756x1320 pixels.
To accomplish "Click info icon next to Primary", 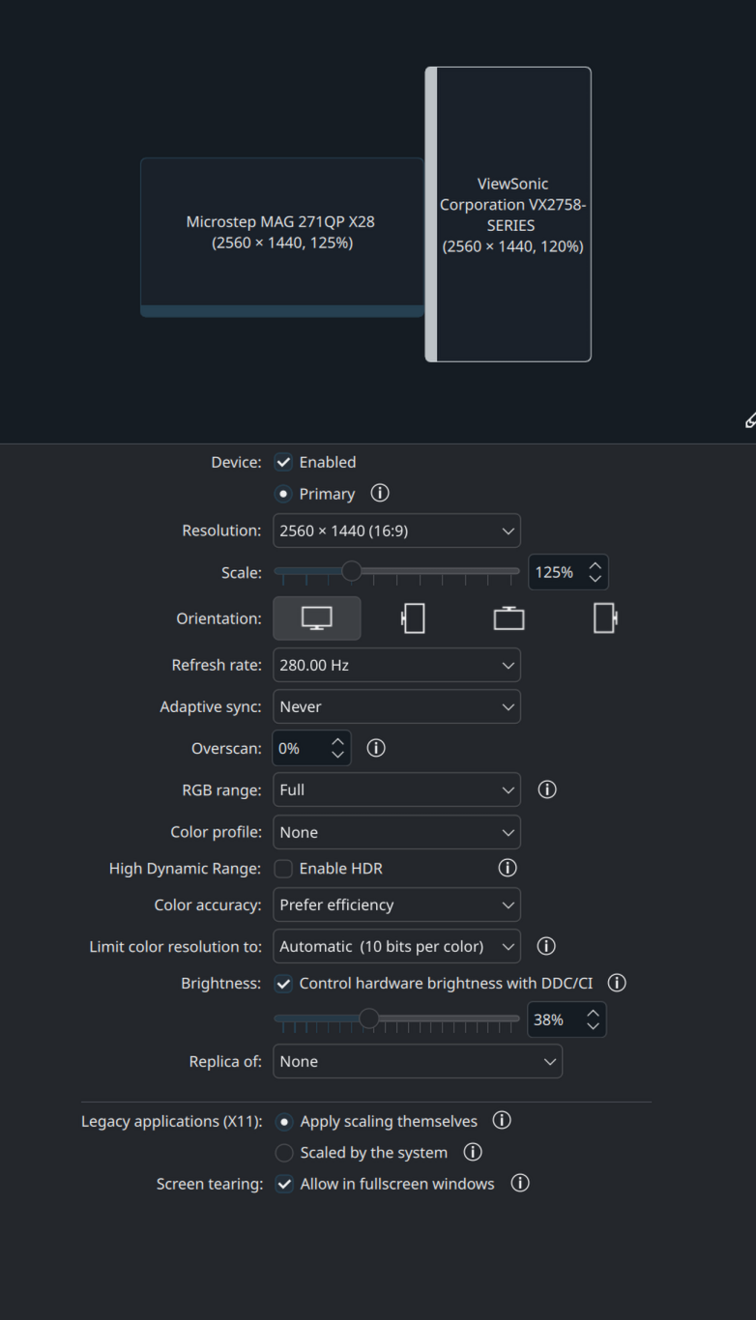I will [380, 494].
